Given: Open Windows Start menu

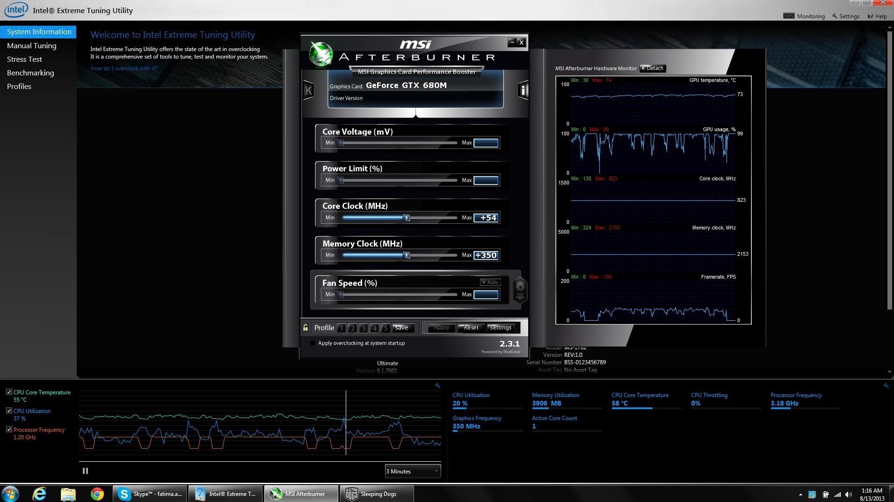Looking at the screenshot, I should tap(10, 494).
